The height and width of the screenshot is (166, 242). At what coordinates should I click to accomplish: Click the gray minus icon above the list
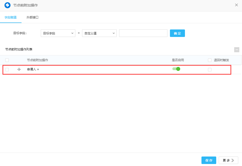pos(236,50)
